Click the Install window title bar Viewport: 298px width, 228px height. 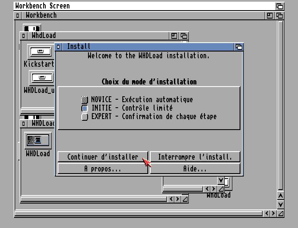148,47
